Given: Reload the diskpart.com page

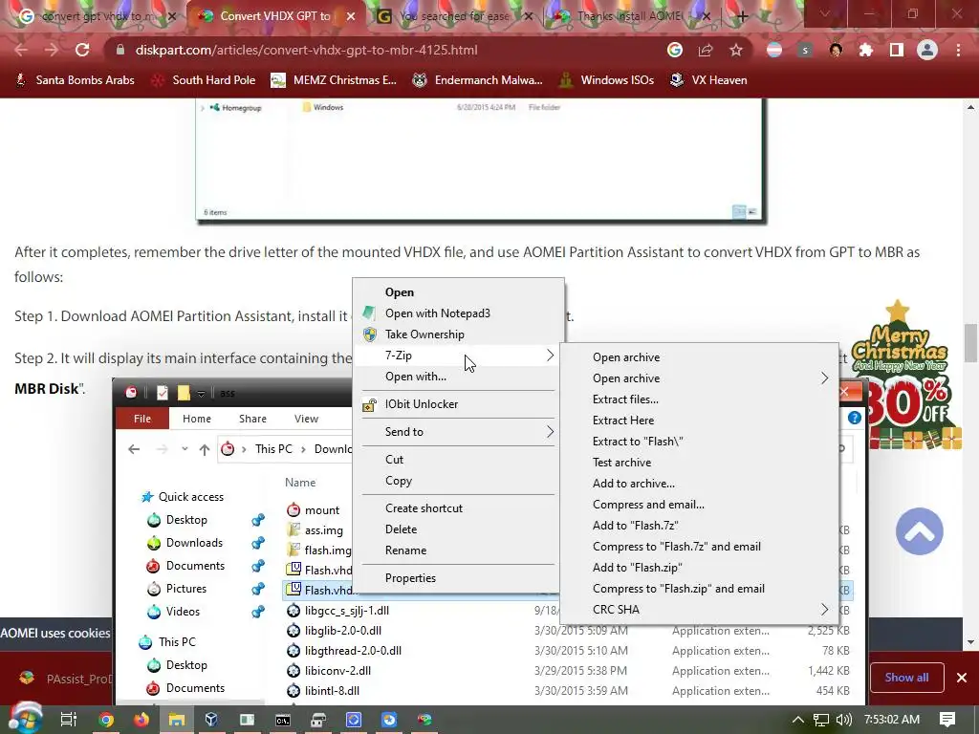Looking at the screenshot, I should click(x=82, y=50).
